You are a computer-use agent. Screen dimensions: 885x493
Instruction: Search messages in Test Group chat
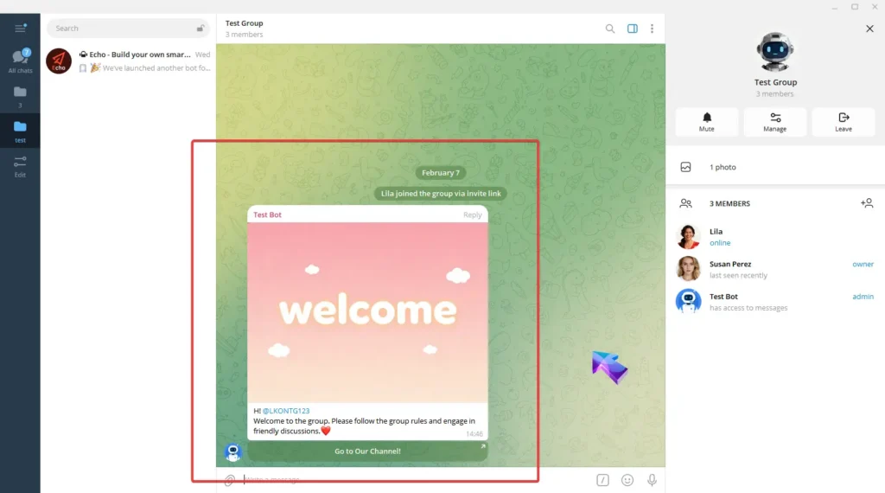(610, 29)
